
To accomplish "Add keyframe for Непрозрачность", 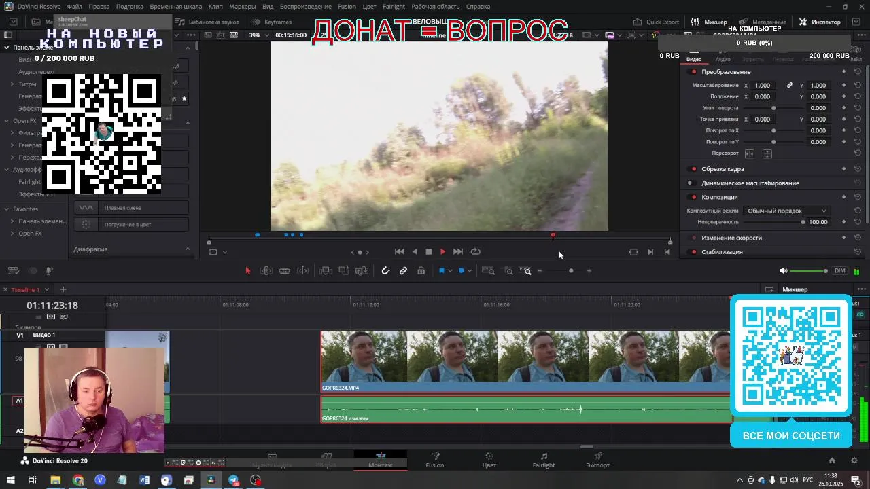I will (x=844, y=222).
